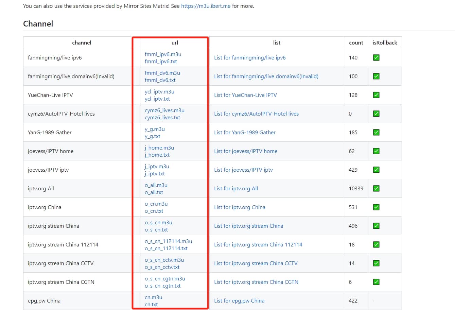Open the y_g.txt link
Screen dimensions: 455x310
tap(153, 136)
